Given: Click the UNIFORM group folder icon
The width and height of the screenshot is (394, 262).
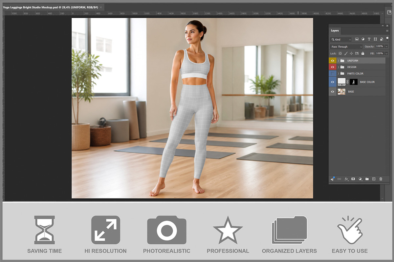Looking at the screenshot, I should pyautogui.click(x=342, y=61).
